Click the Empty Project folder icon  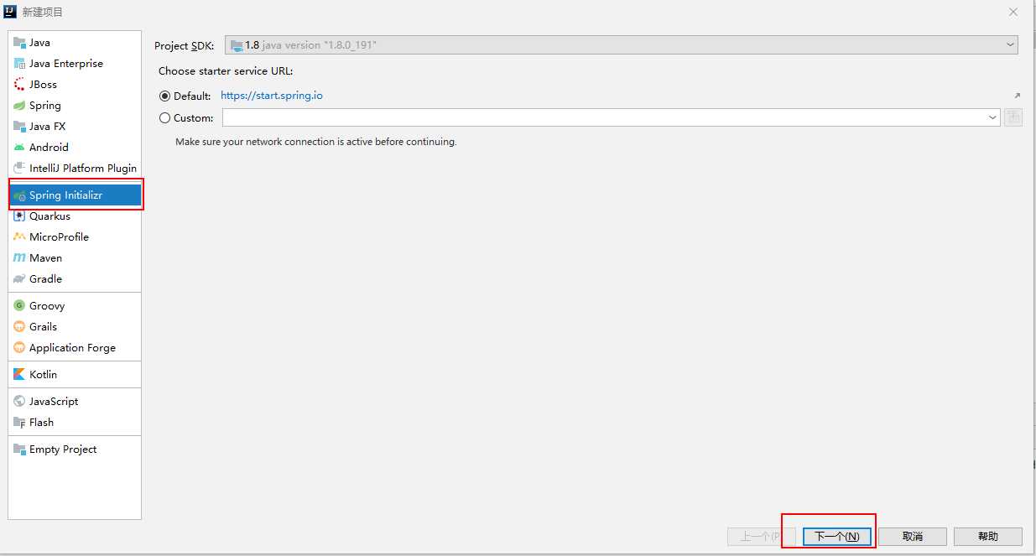tap(20, 449)
